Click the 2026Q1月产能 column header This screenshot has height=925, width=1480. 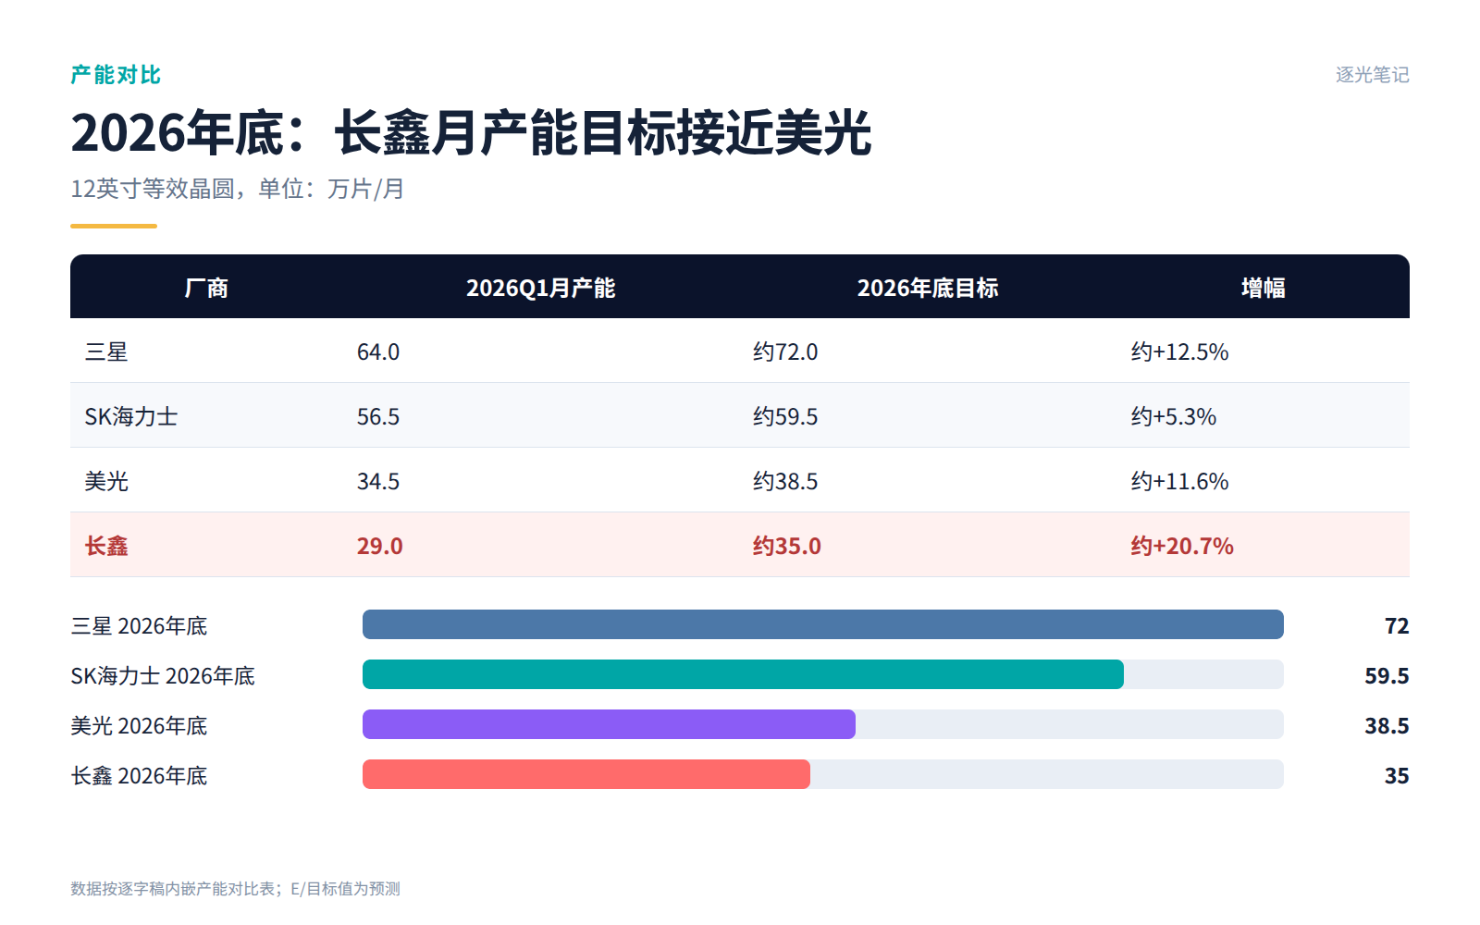(541, 288)
